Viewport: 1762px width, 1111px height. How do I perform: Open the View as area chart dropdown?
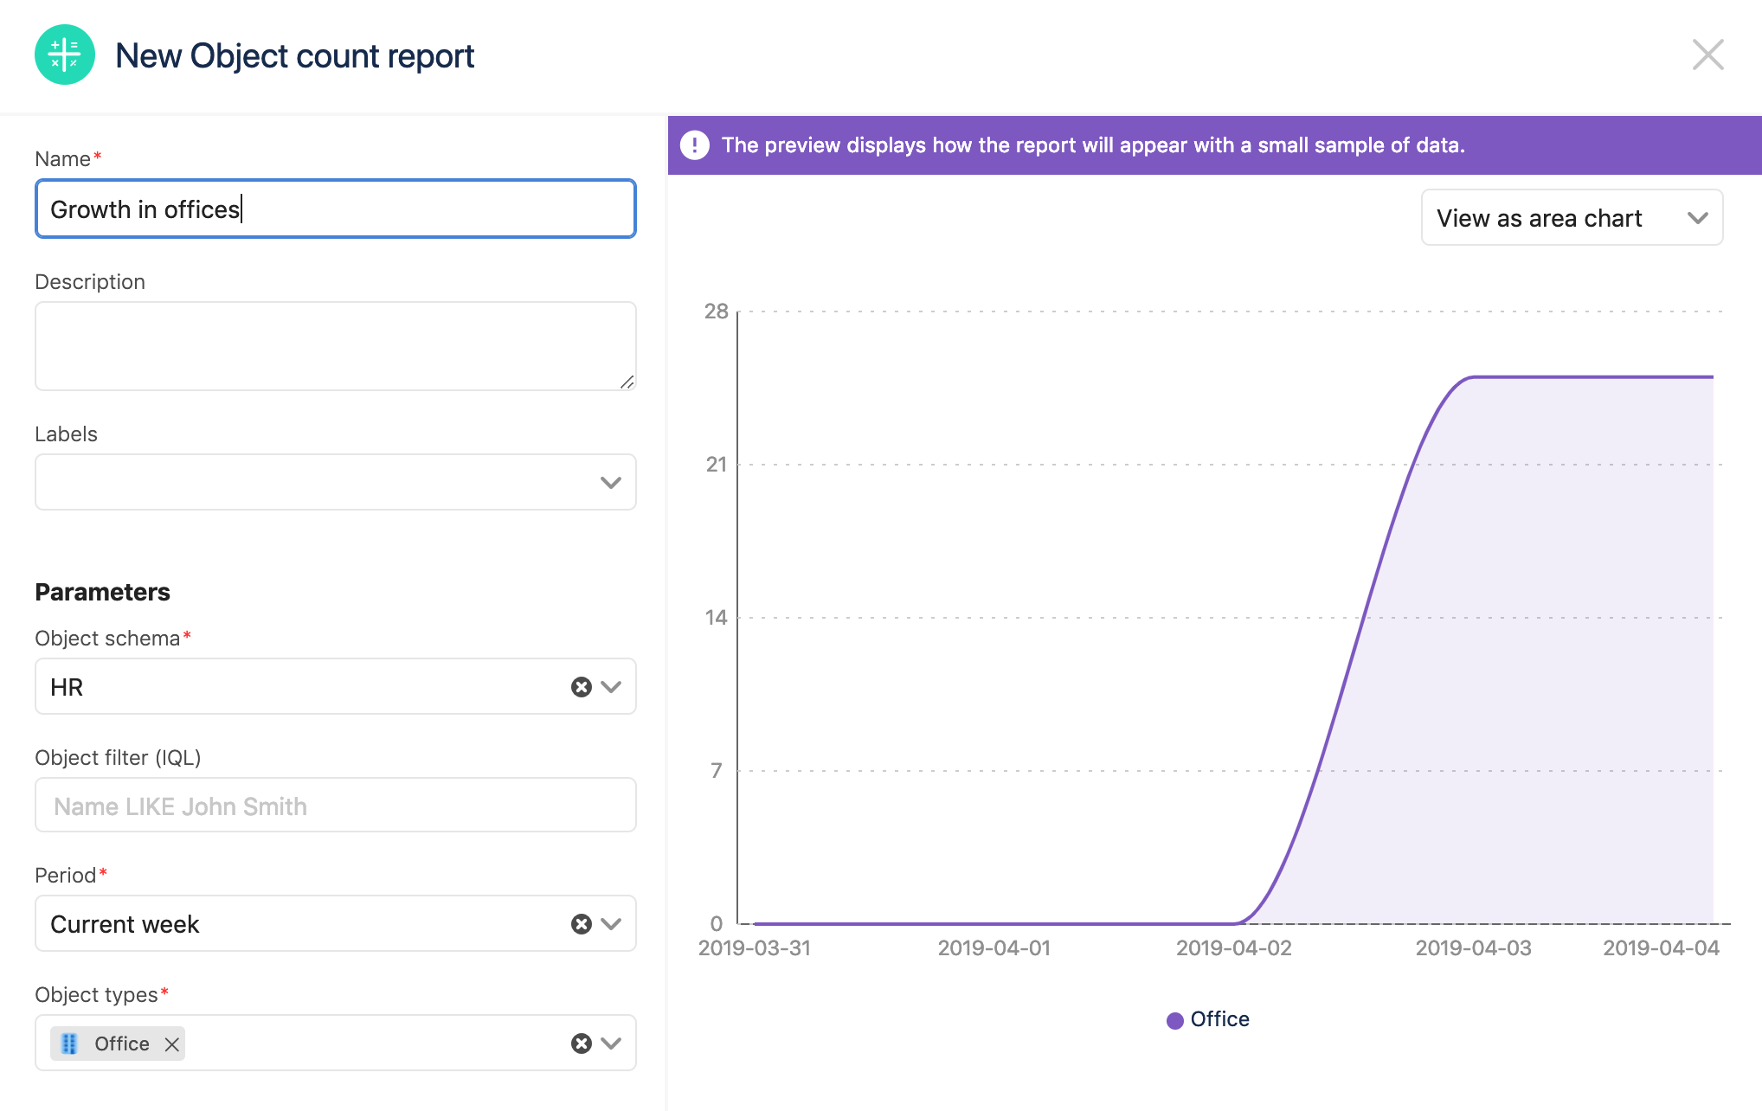coord(1572,218)
